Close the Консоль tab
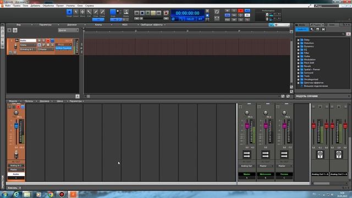This screenshot has width=352, height=198. click(20, 188)
